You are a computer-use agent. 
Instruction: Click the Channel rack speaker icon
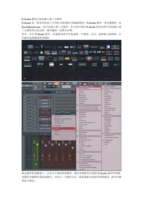click(57, 92)
